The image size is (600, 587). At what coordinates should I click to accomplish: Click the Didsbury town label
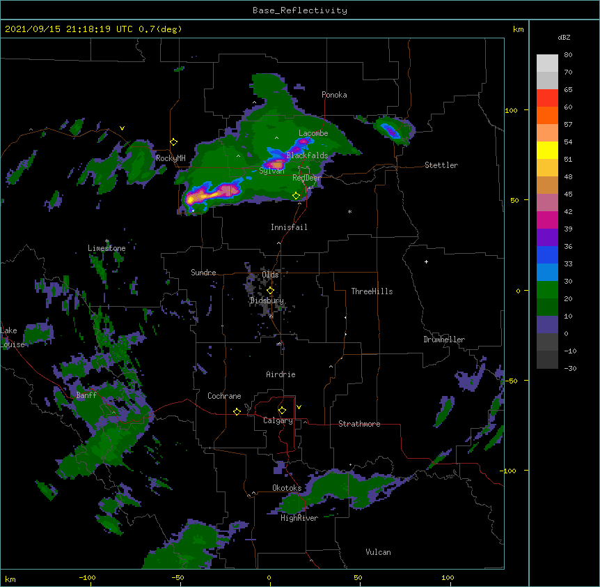pos(267,300)
